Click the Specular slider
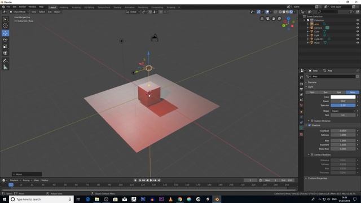 [x=343, y=105]
